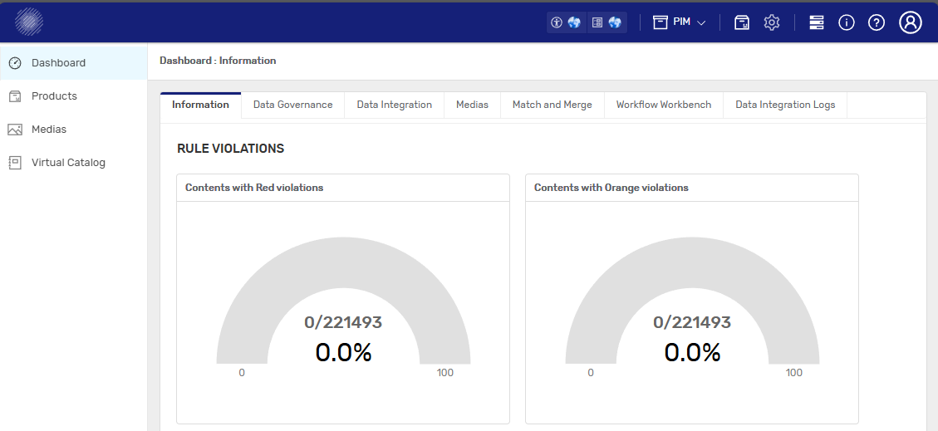Open the settings gear in the header
This screenshot has height=431, width=938.
tap(772, 22)
